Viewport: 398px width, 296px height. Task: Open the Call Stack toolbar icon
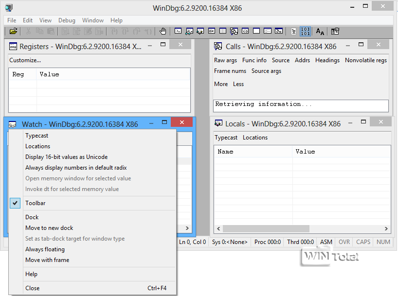tap(234, 31)
